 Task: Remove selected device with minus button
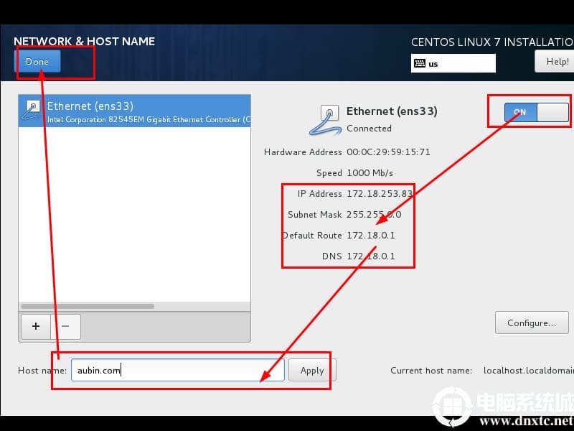click(x=65, y=326)
